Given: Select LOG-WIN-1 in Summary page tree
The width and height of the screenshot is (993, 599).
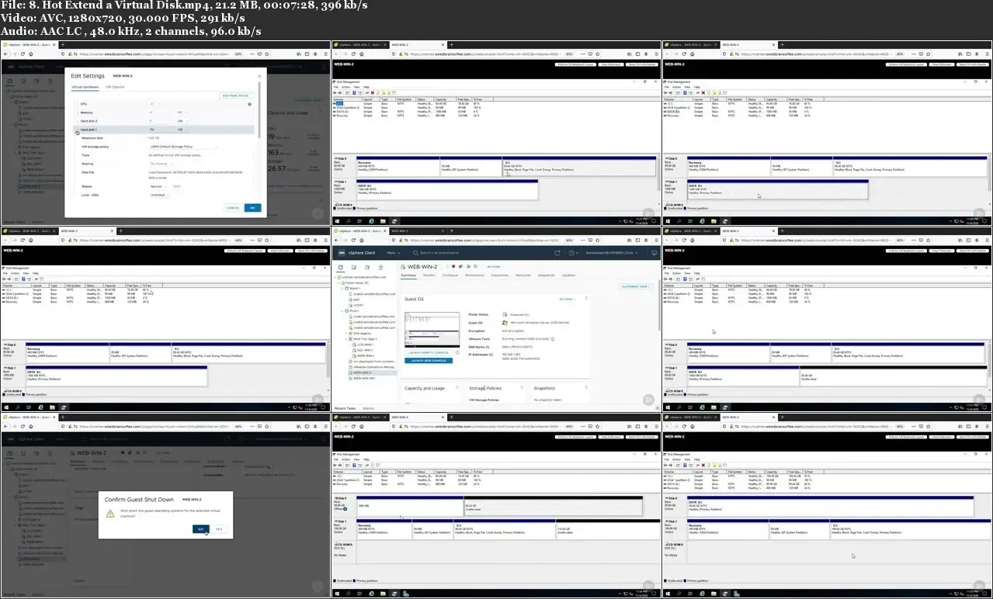Looking at the screenshot, I should tap(362, 345).
